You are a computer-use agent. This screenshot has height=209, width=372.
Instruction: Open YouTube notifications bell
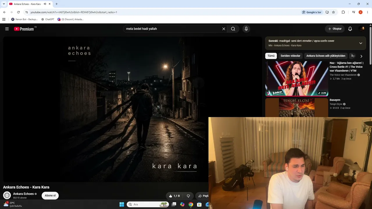tap(350, 29)
